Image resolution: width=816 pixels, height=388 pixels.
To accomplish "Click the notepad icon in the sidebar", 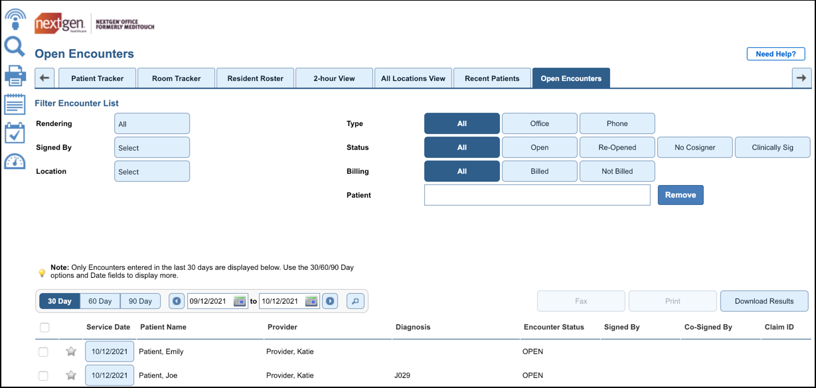I will pyautogui.click(x=14, y=103).
